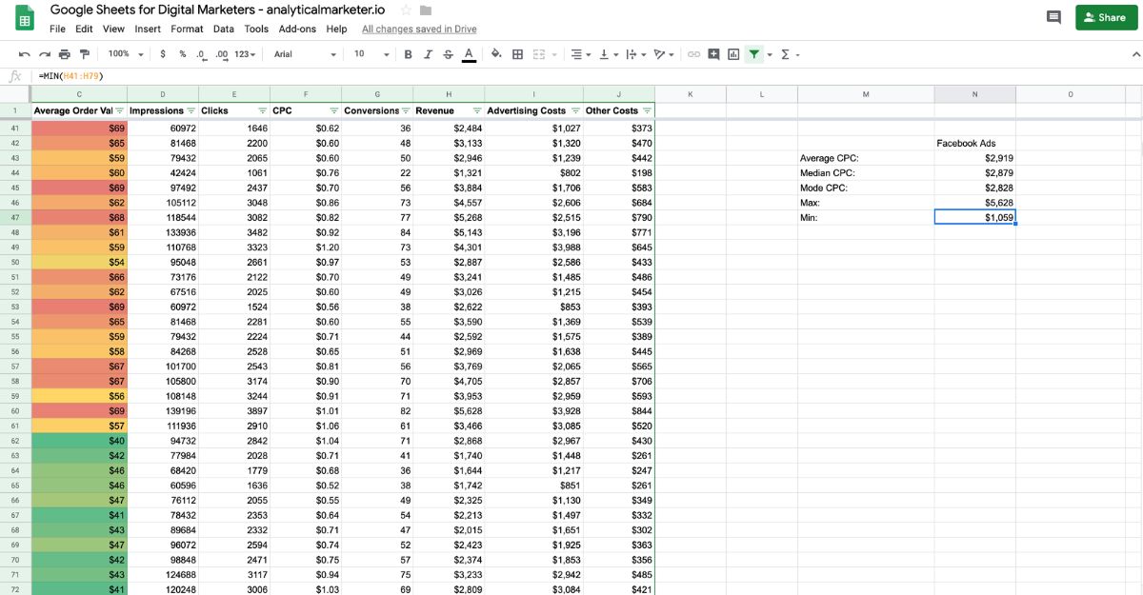Open the Revenue column filter
Viewport: 1143px width, 595px height.
pyautogui.click(x=477, y=110)
